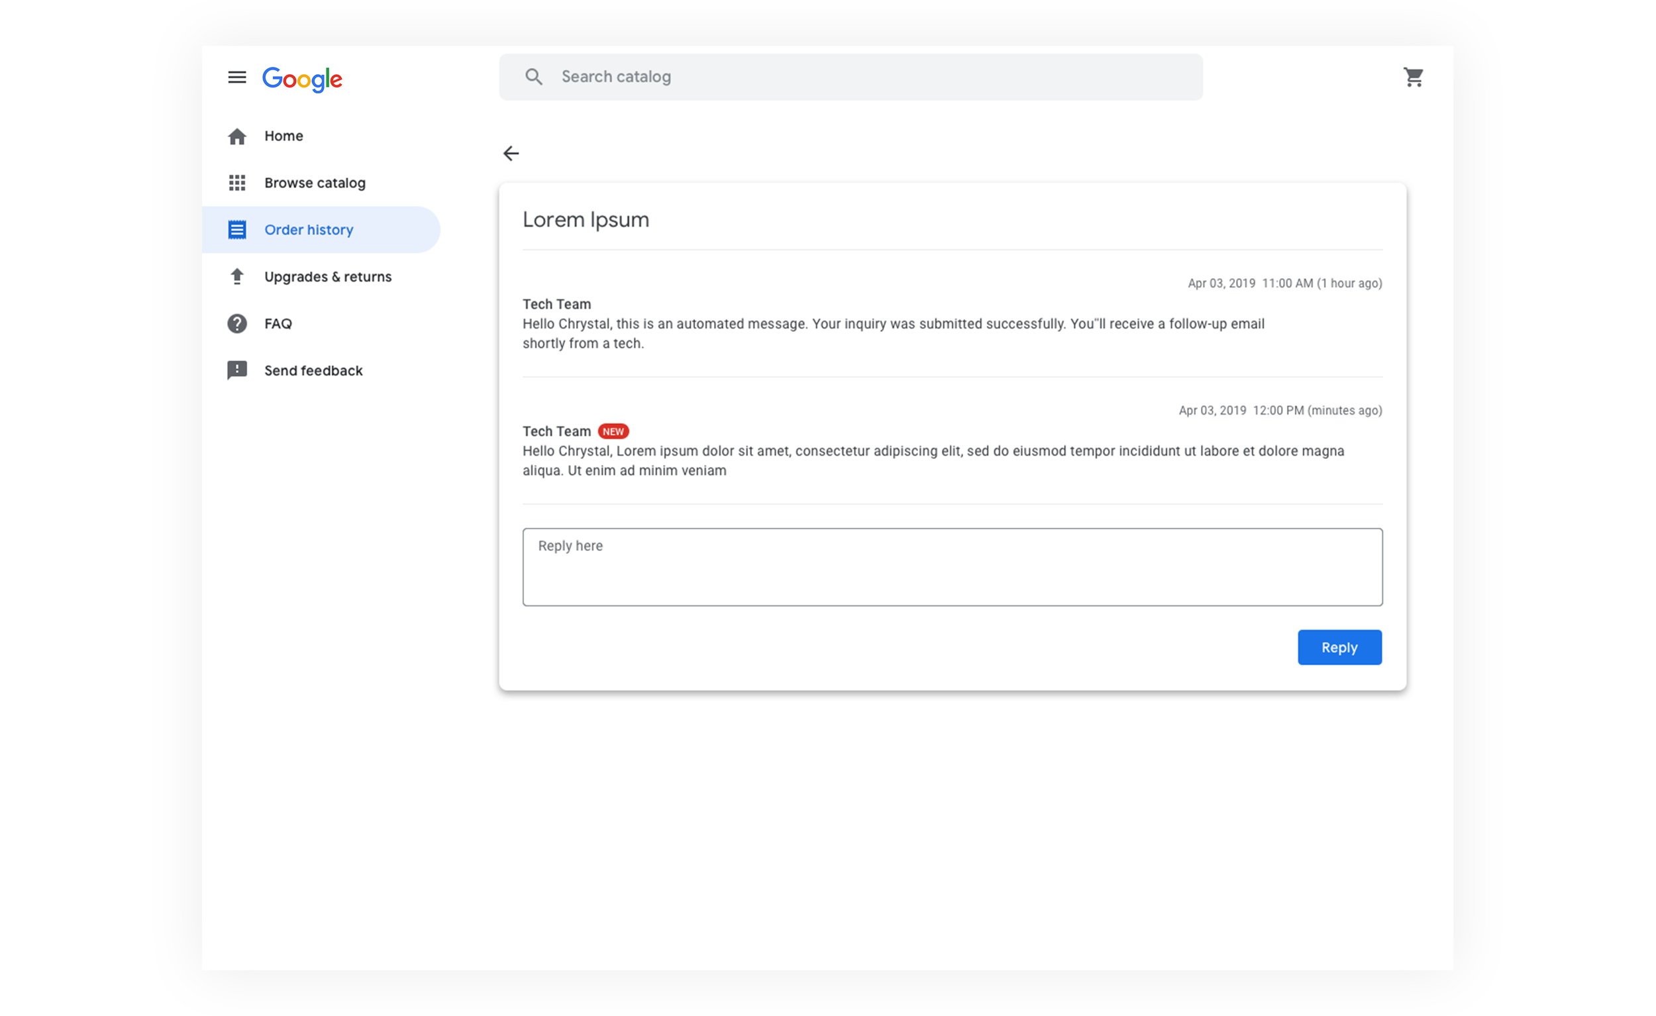This screenshot has height=1016, width=1656.
Task: Click the back arrow icon
Action: tap(511, 153)
